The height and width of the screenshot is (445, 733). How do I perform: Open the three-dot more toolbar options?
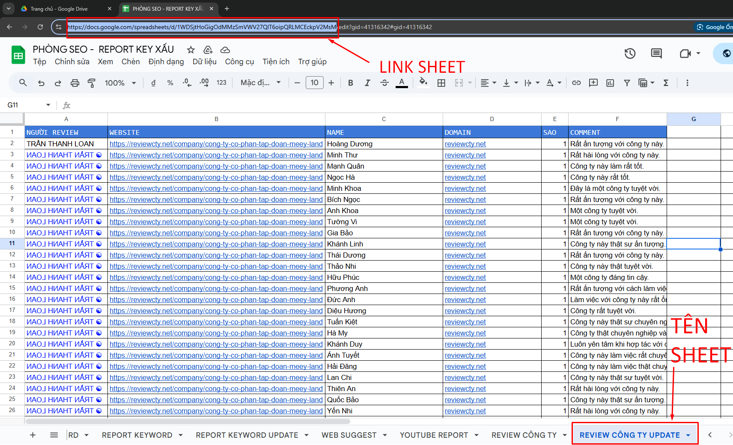(687, 83)
